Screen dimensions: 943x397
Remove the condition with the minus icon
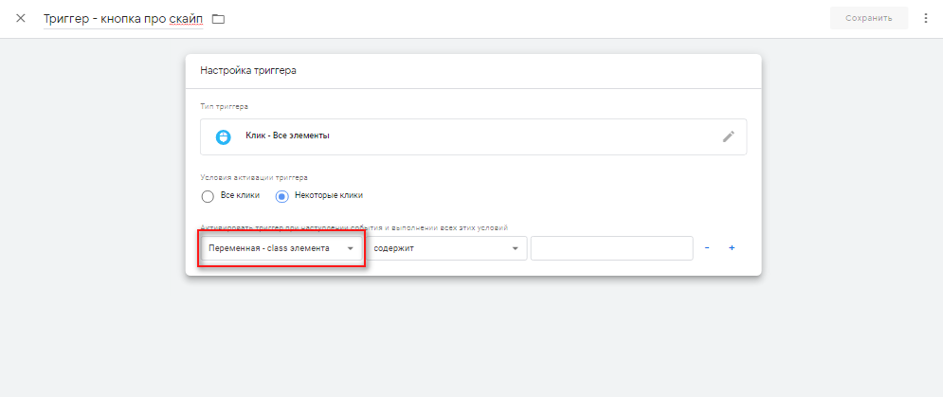point(707,248)
